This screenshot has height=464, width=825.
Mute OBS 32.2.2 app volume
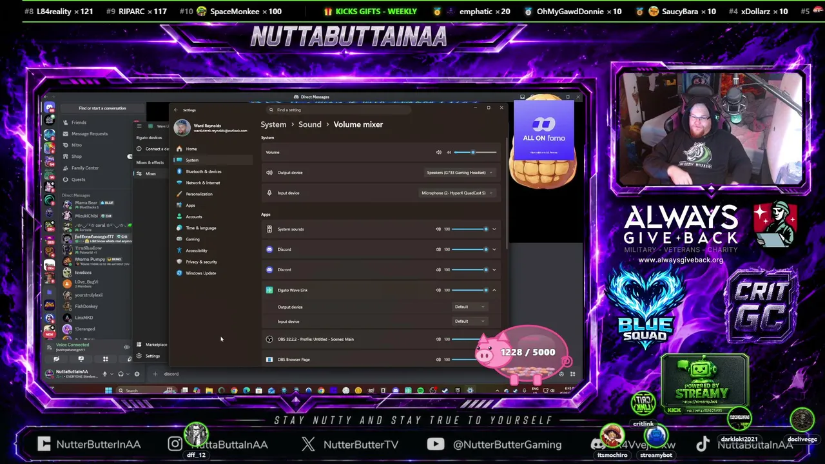click(x=438, y=339)
